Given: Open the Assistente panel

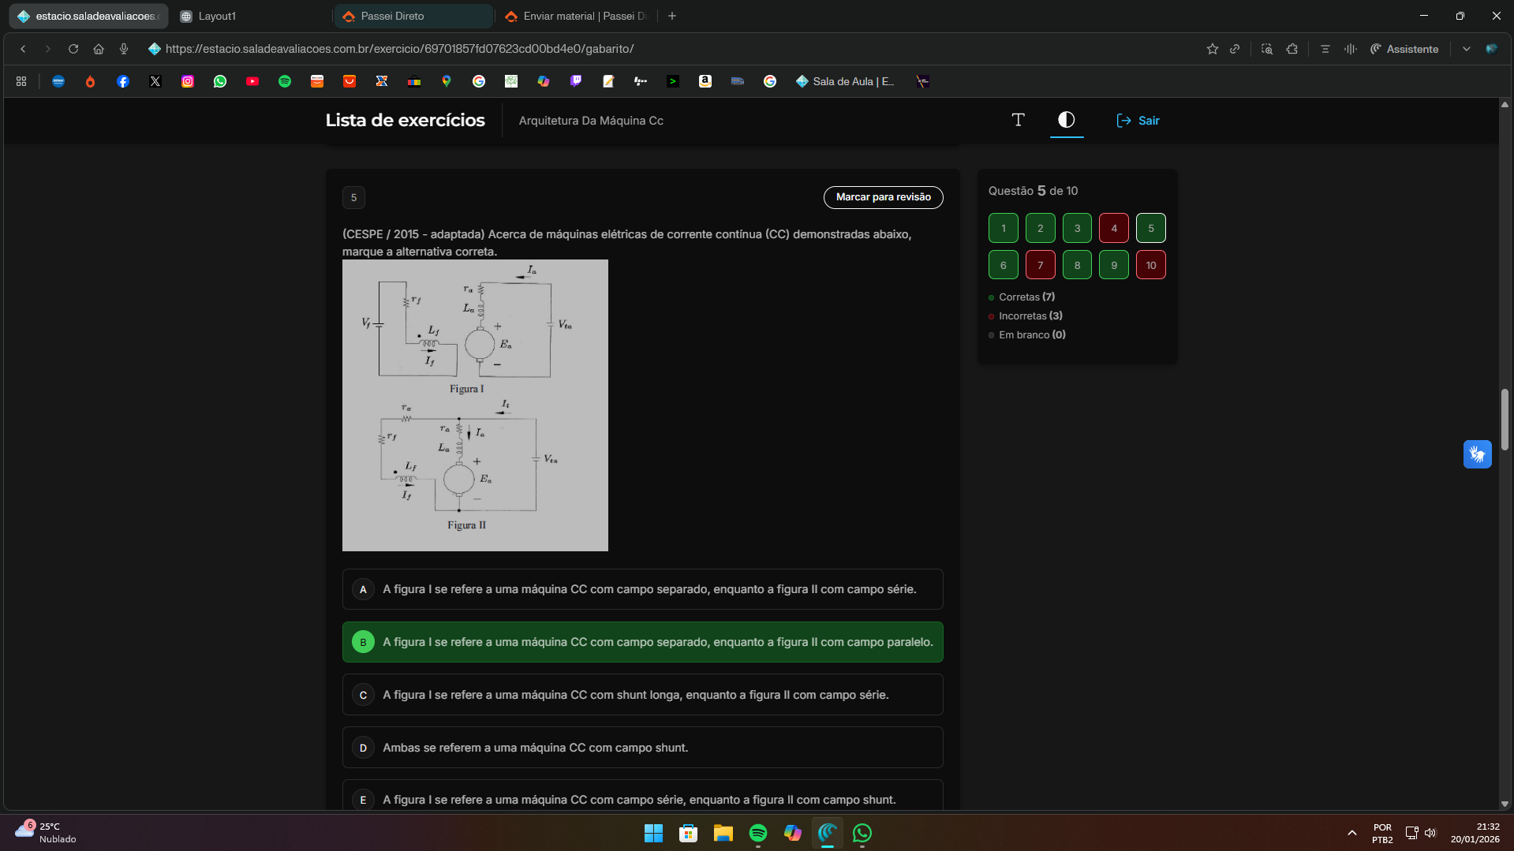Looking at the screenshot, I should (1404, 49).
